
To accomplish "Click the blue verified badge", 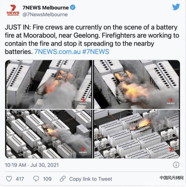I will tap(73, 8).
